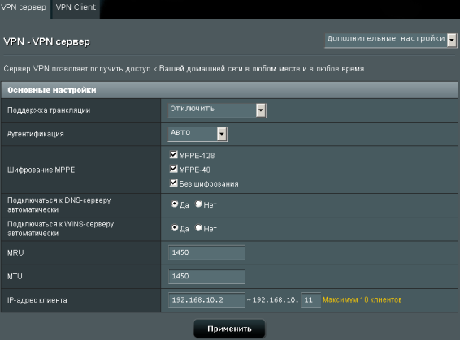The image size is (460, 340).
Task: Switch to the VPN Client tab
Action: click(76, 8)
